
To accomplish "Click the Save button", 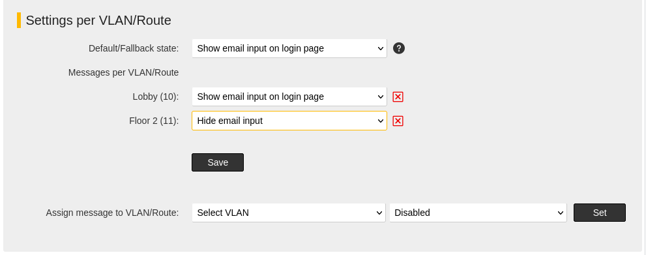I will [218, 162].
